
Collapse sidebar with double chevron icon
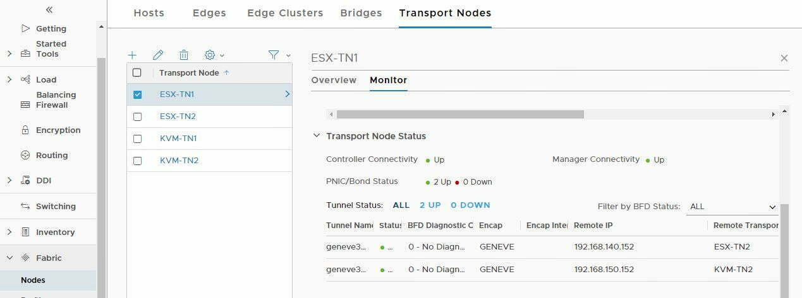(x=49, y=9)
